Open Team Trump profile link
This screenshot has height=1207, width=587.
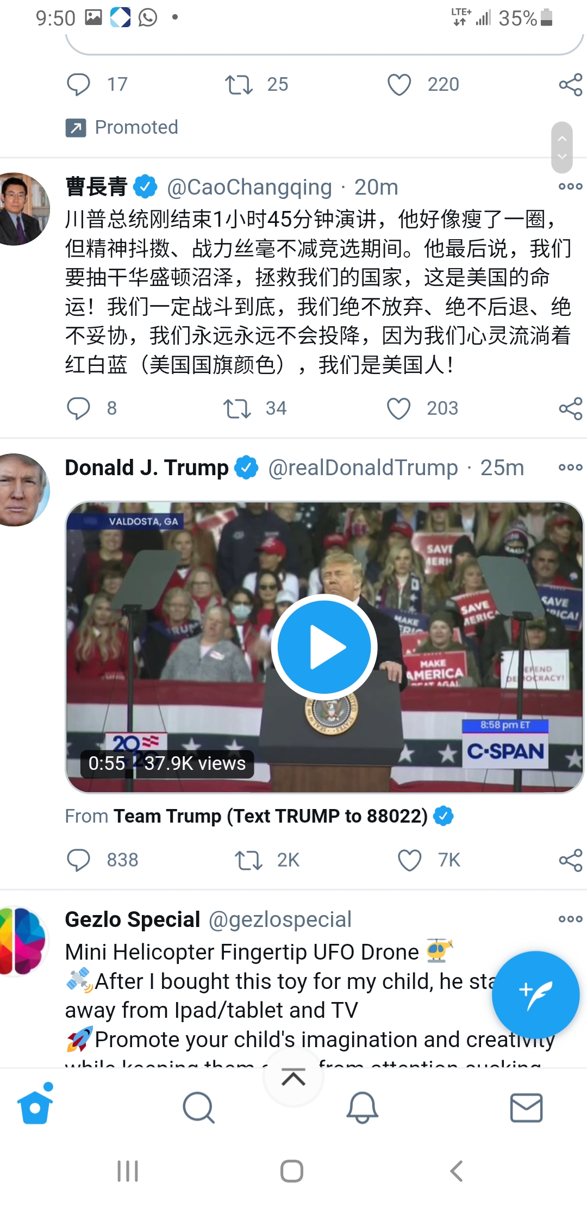271,816
